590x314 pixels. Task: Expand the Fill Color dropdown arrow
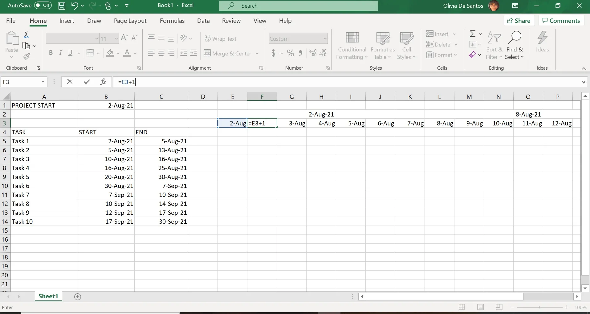coord(118,53)
